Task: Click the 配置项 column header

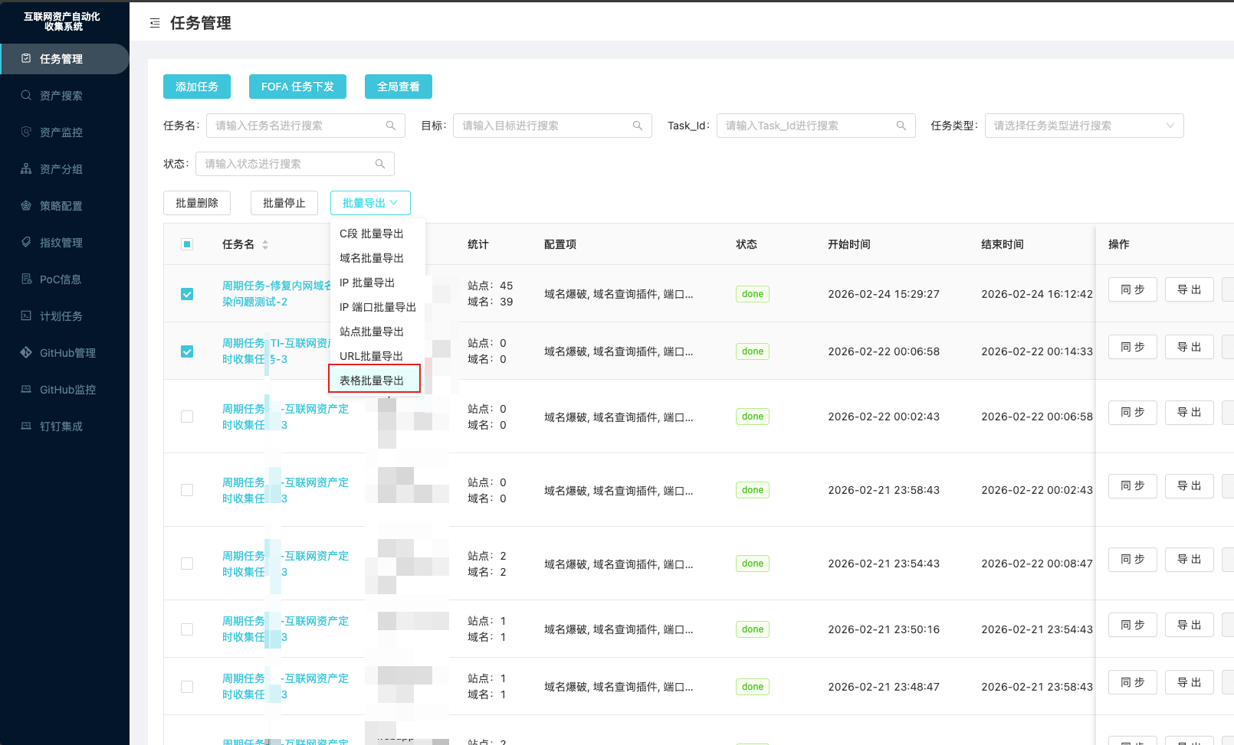Action: tap(560, 244)
